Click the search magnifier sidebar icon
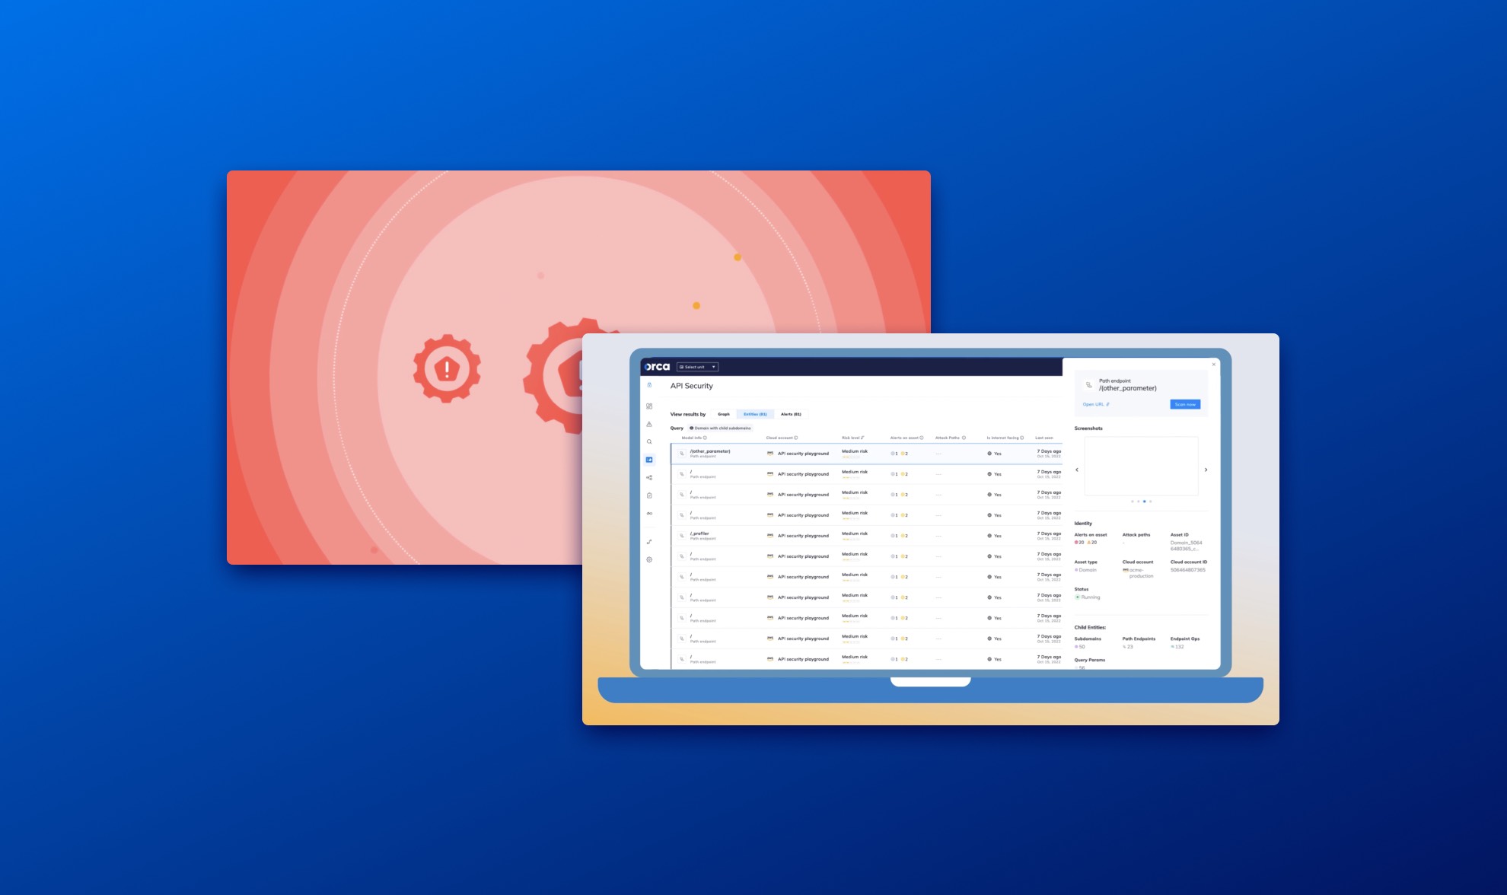1507x895 pixels. (649, 442)
